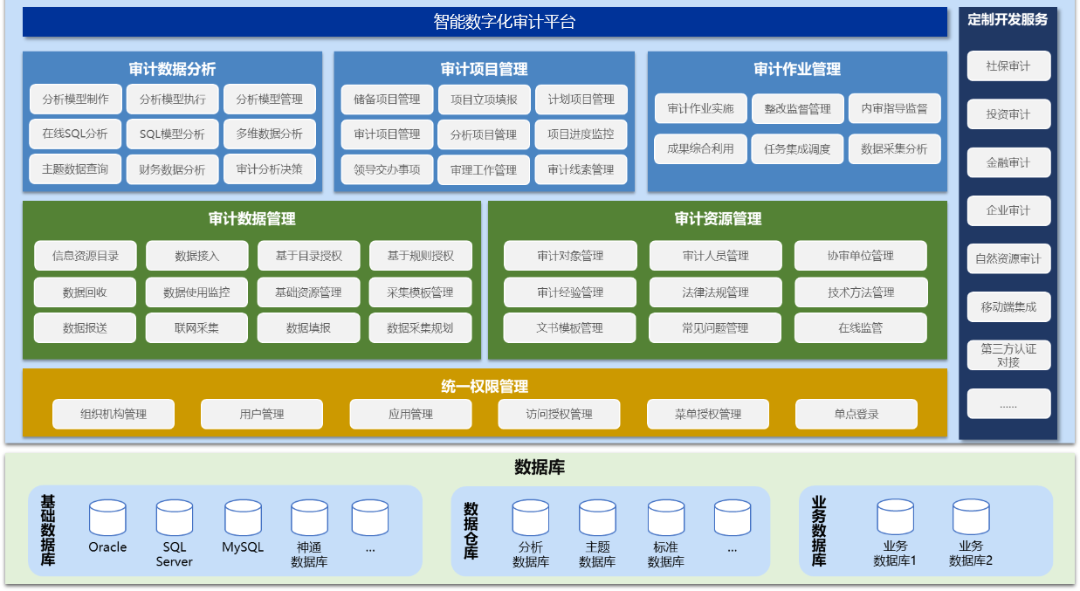This screenshot has width=1080, height=591.
Task: Select 单点登录 under unified permissions
Action: coord(856,414)
